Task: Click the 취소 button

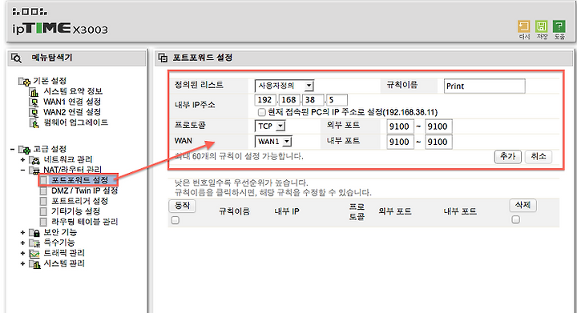Action: tap(539, 157)
